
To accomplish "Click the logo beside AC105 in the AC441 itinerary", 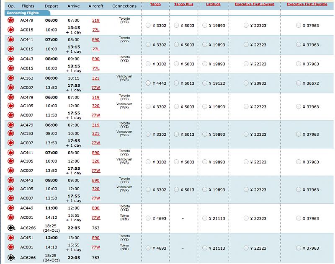I will tap(11, 161).
